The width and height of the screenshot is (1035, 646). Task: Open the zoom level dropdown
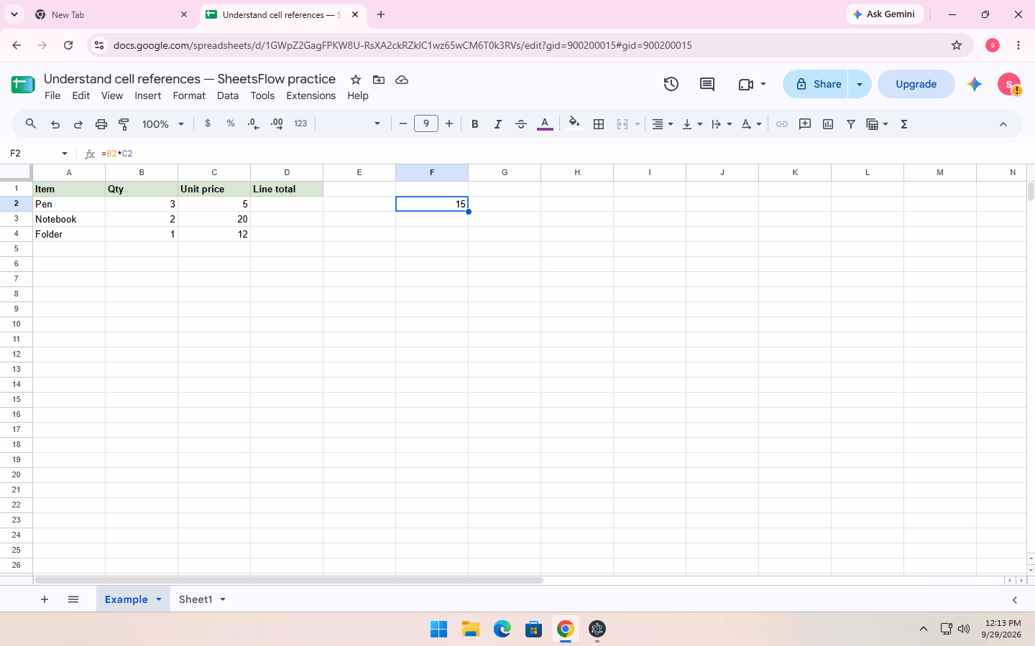[x=163, y=124]
